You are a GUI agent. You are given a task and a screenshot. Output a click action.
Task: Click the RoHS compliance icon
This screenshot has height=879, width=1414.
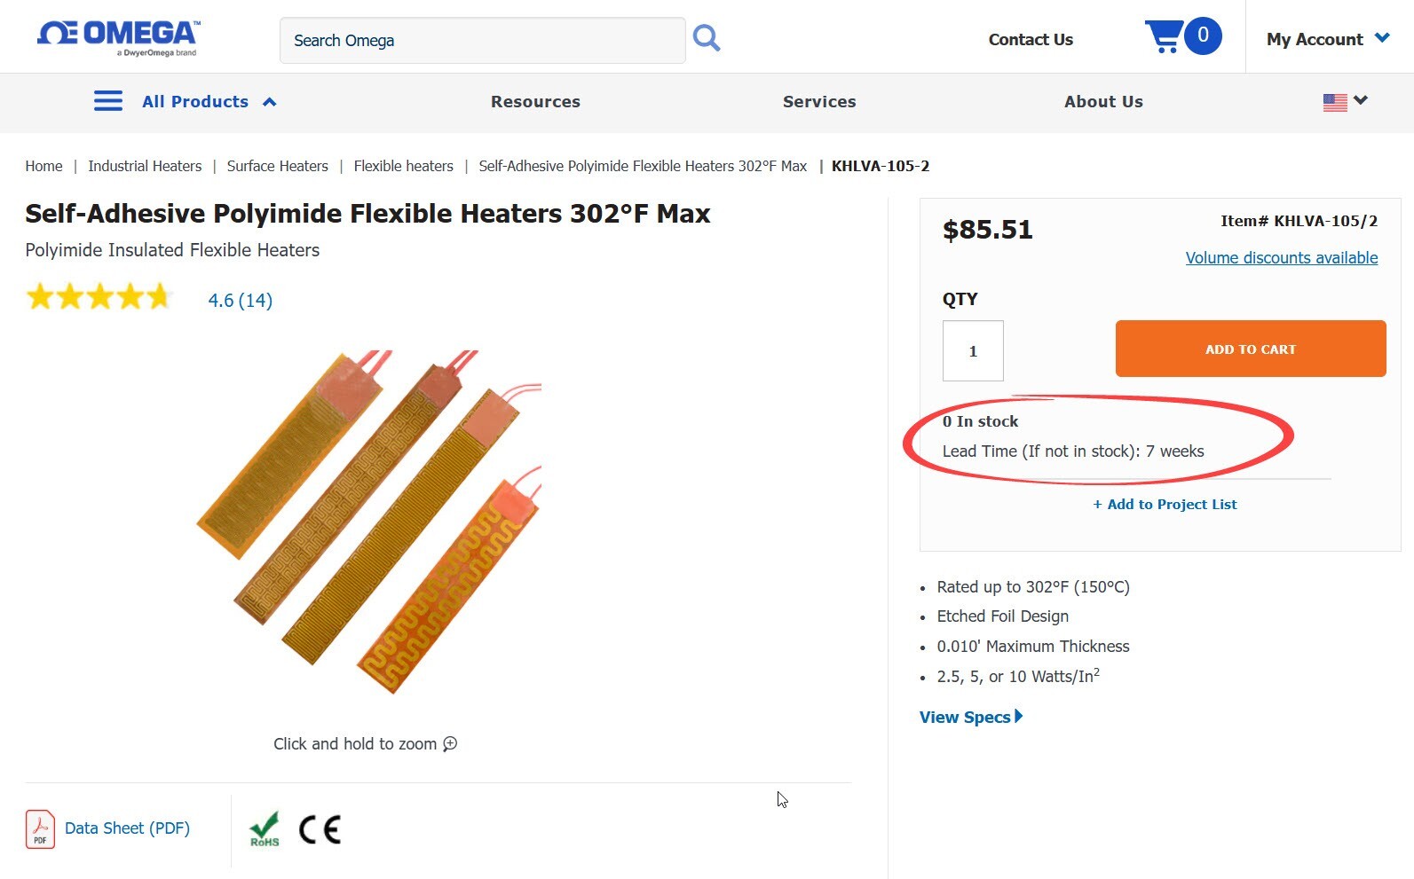coord(265,830)
